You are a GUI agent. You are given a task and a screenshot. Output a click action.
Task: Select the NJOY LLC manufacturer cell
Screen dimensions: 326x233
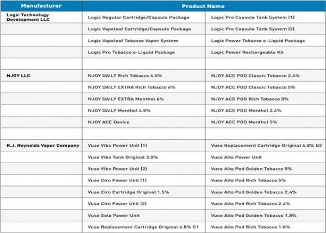tap(20, 75)
